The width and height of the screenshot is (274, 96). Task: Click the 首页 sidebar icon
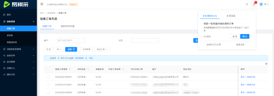pos(4,15)
